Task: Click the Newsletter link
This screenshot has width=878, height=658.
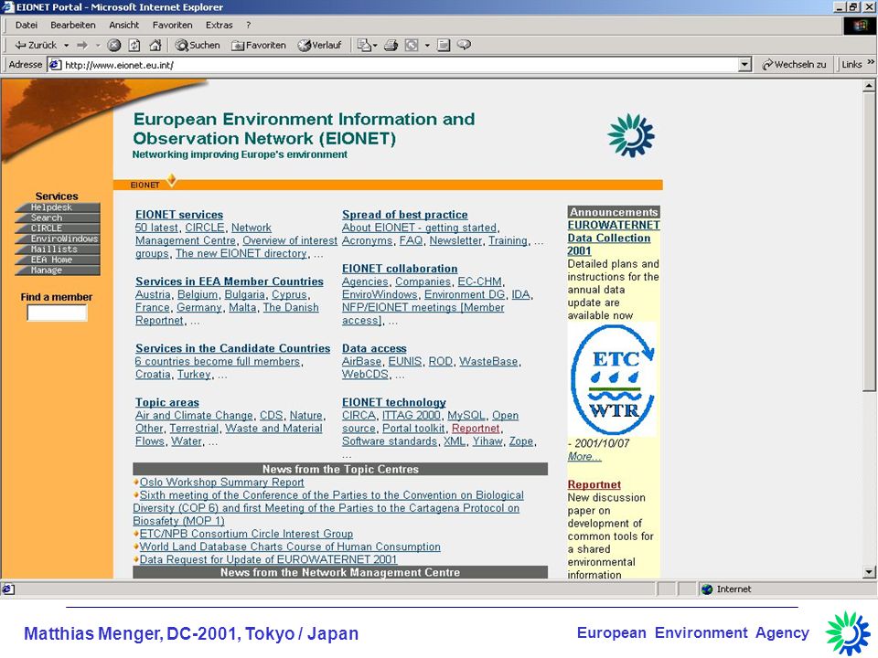Action: [455, 240]
